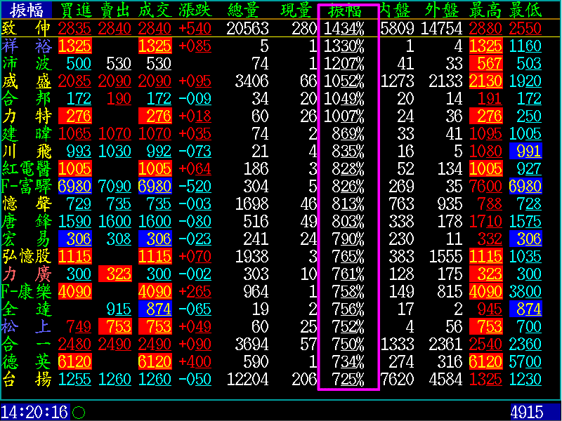This screenshot has height=421, width=562.
Task: Click the 最低 column header
Action: 525,10
